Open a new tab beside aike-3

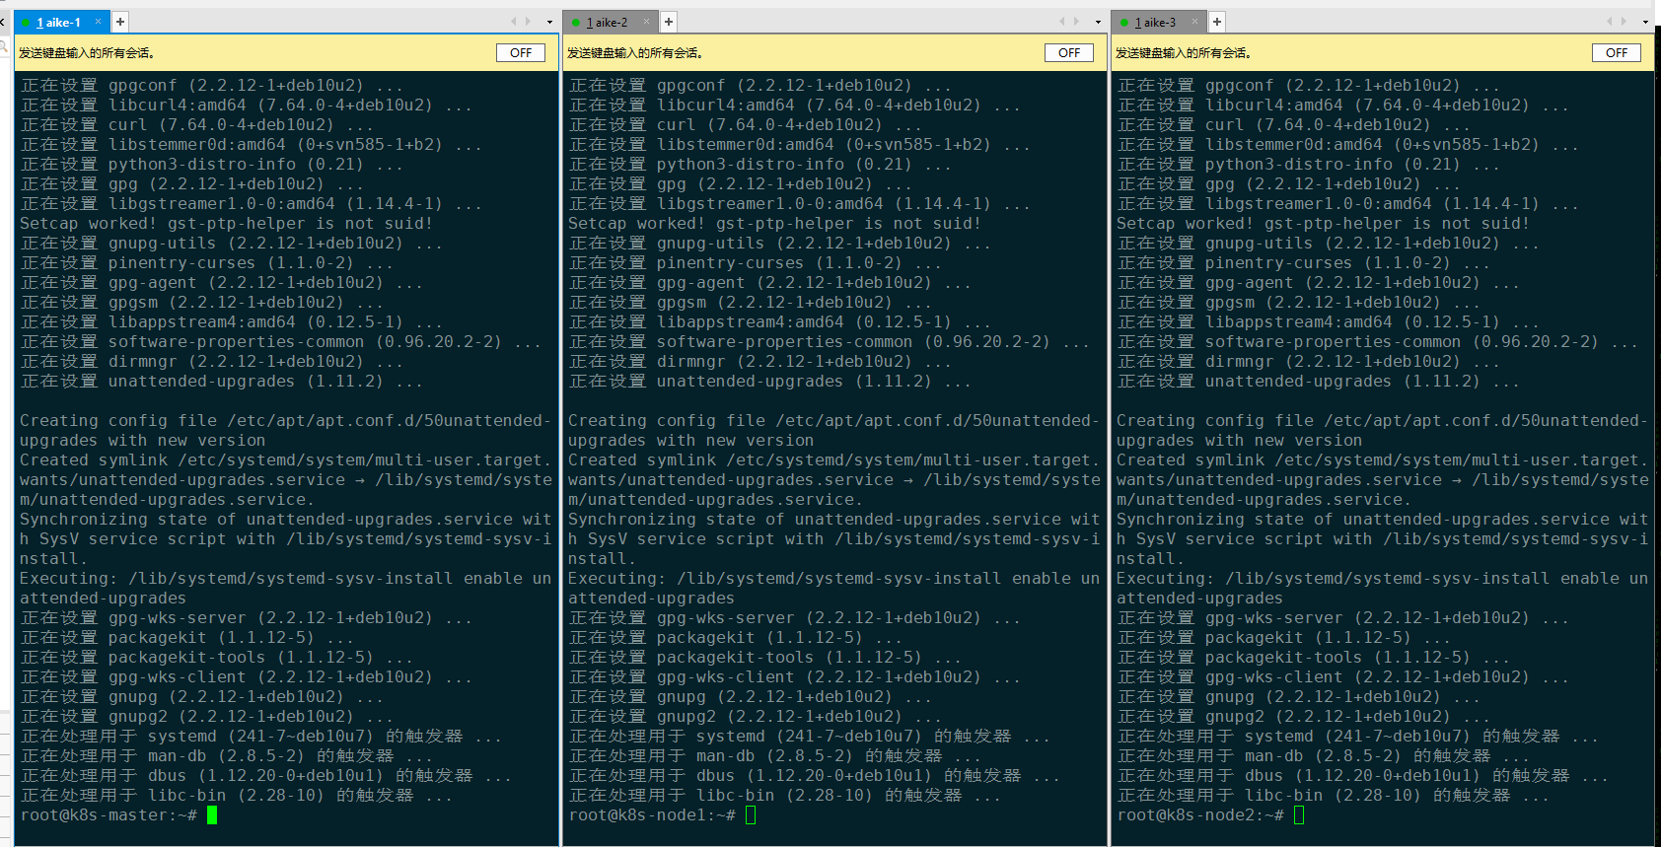[x=1217, y=22]
